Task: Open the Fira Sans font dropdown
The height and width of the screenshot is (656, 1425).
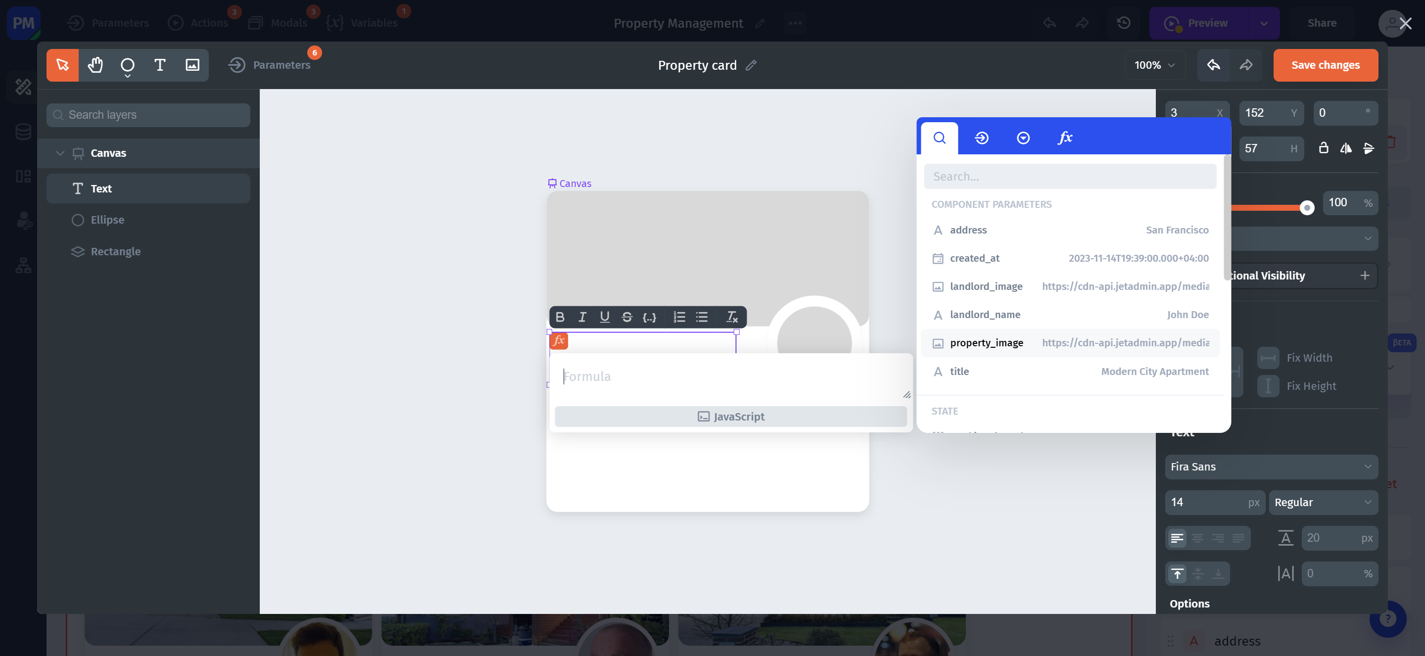Action: 1271,467
